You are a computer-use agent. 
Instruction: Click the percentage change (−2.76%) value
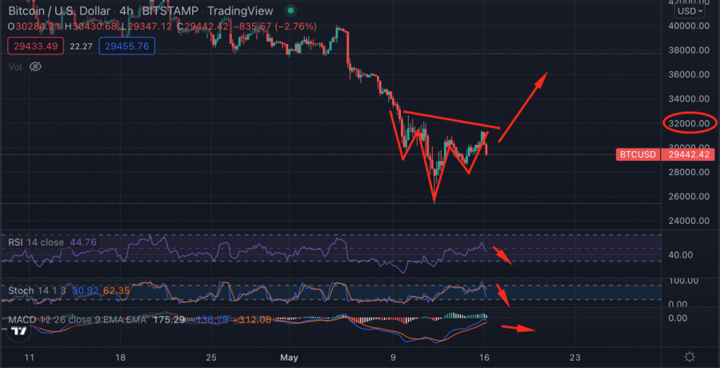click(294, 26)
